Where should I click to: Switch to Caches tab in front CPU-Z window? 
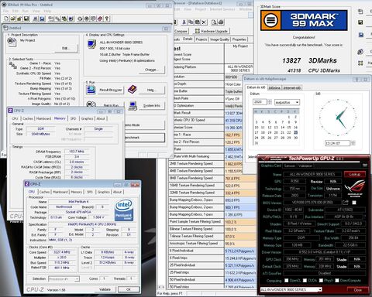[x=44, y=192]
